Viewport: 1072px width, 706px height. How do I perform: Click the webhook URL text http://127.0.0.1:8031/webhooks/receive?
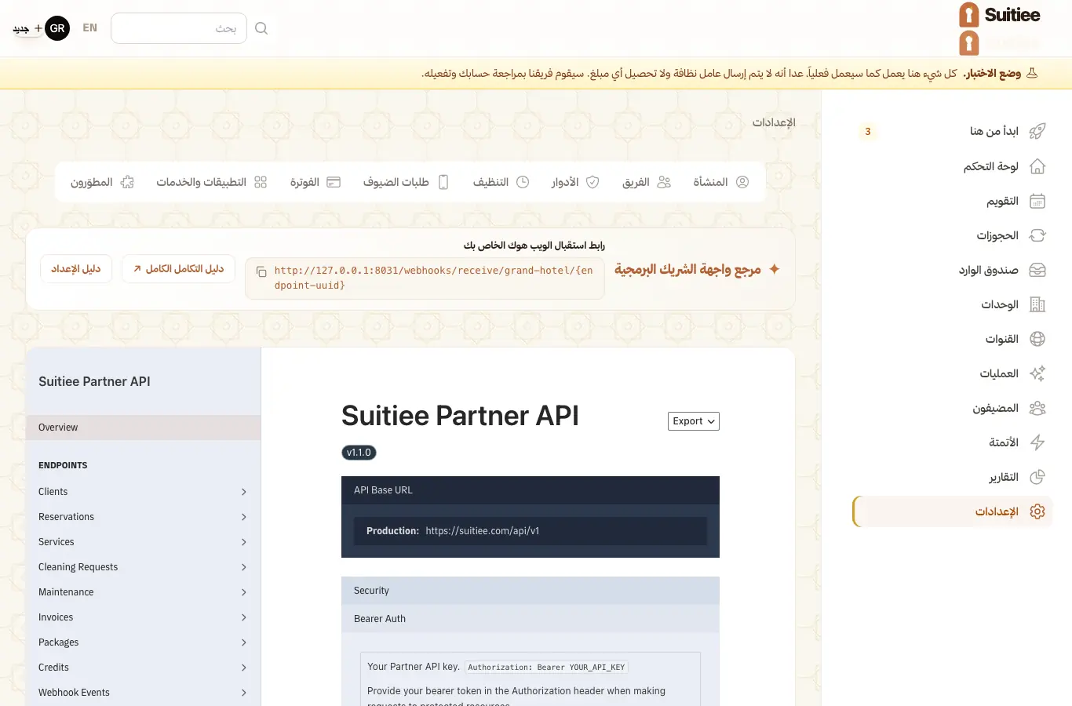pos(433,278)
